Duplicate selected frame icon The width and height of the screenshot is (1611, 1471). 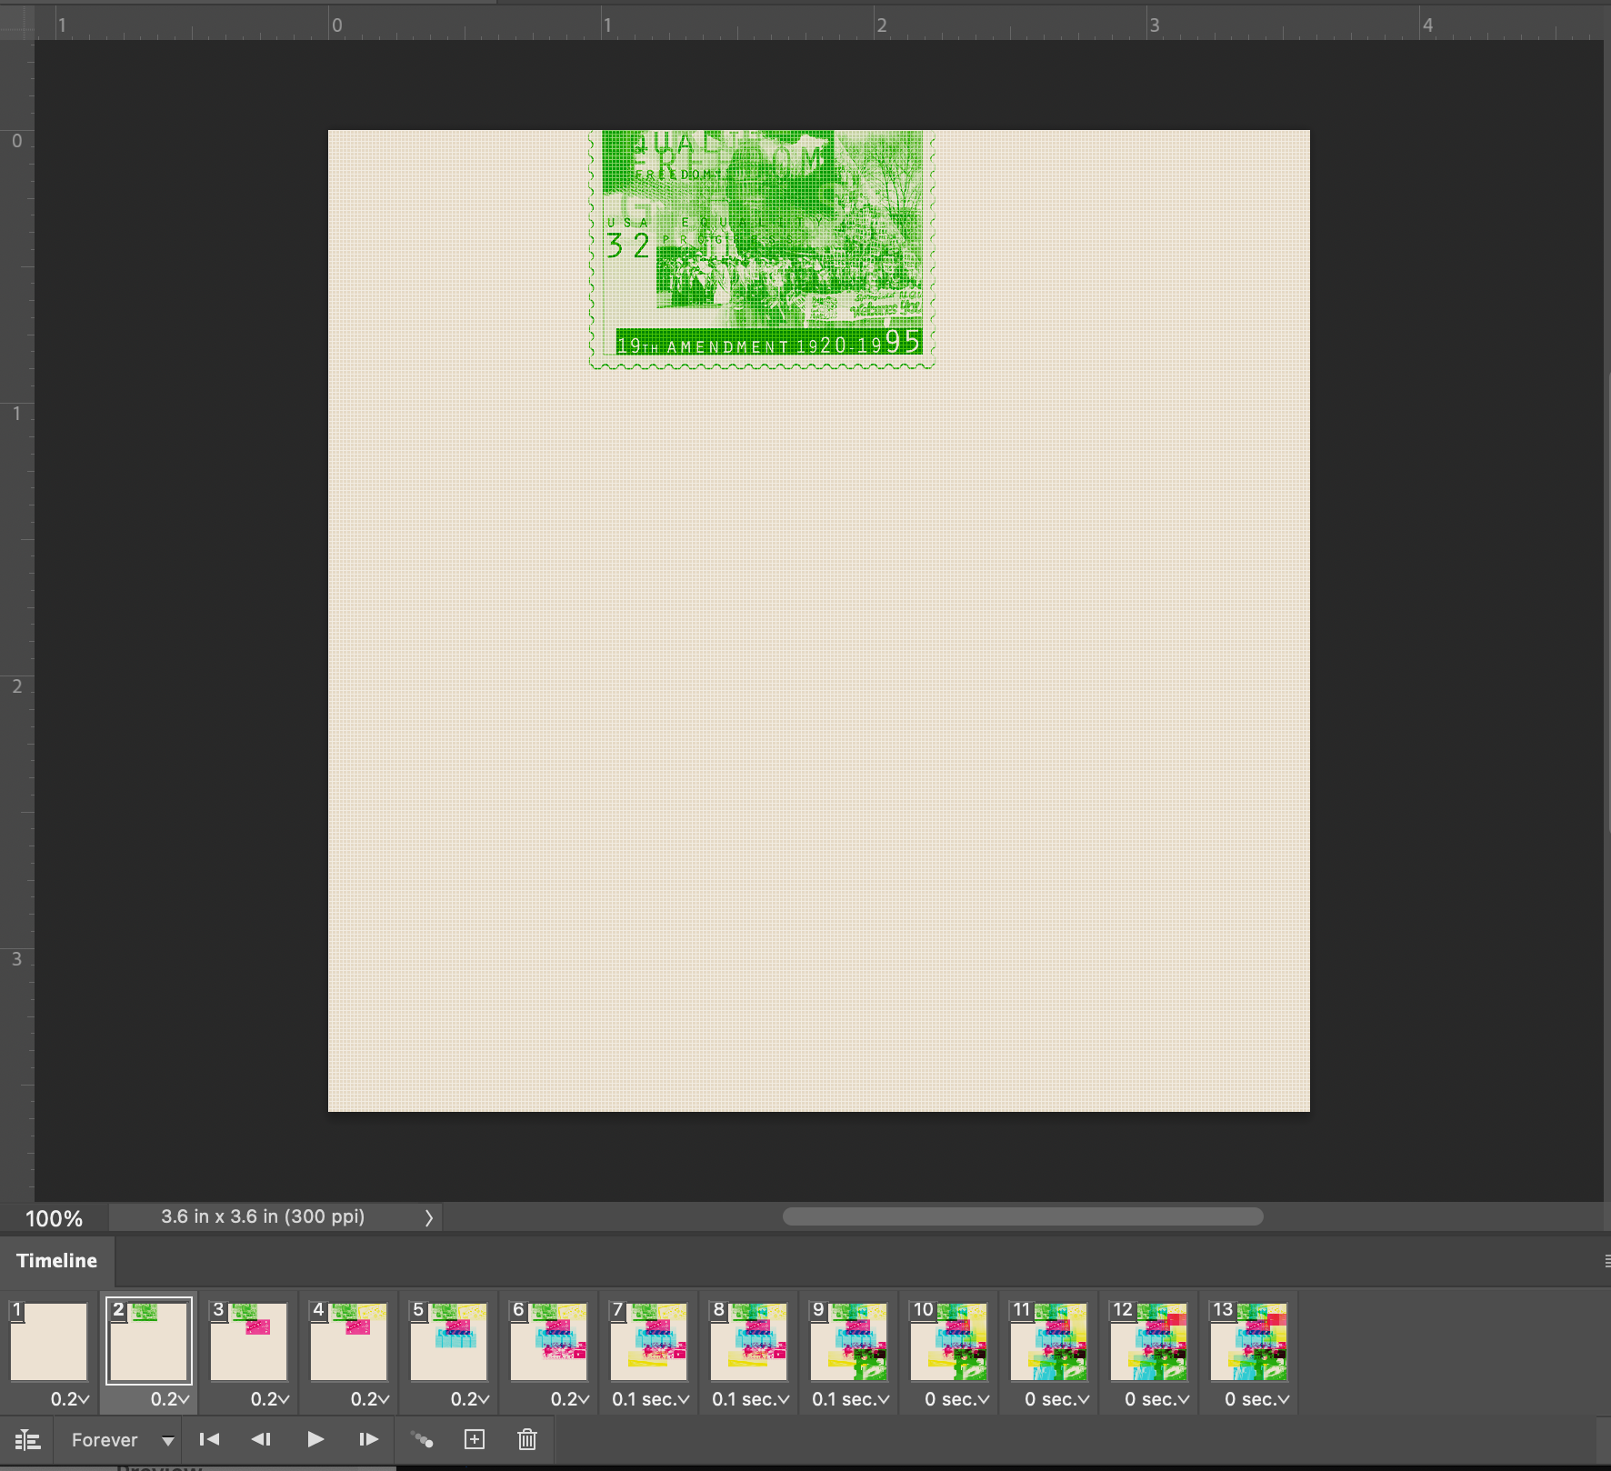tap(475, 1439)
